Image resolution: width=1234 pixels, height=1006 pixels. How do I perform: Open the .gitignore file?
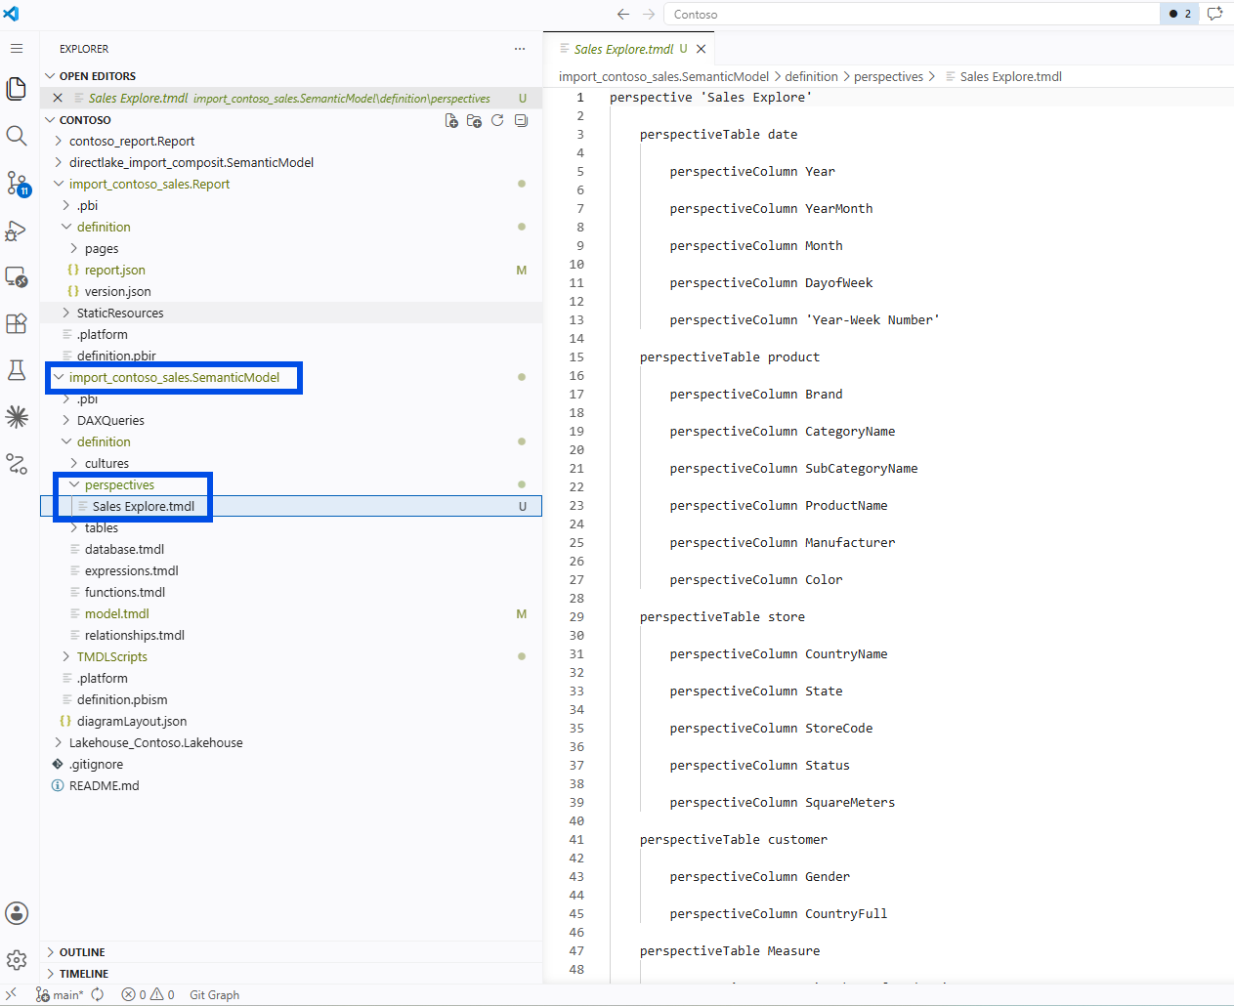[x=96, y=764]
